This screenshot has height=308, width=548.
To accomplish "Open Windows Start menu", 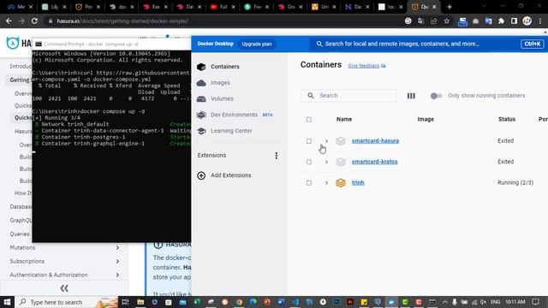I will (x=7, y=302).
